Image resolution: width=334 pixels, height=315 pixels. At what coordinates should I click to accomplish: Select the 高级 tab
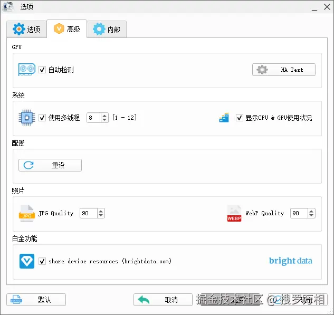click(66, 28)
